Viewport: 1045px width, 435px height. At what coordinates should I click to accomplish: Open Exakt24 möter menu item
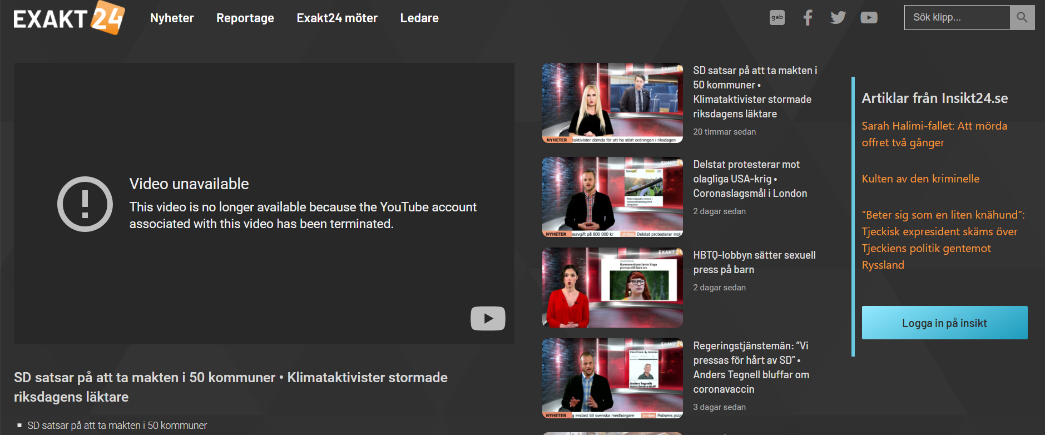pyautogui.click(x=337, y=18)
